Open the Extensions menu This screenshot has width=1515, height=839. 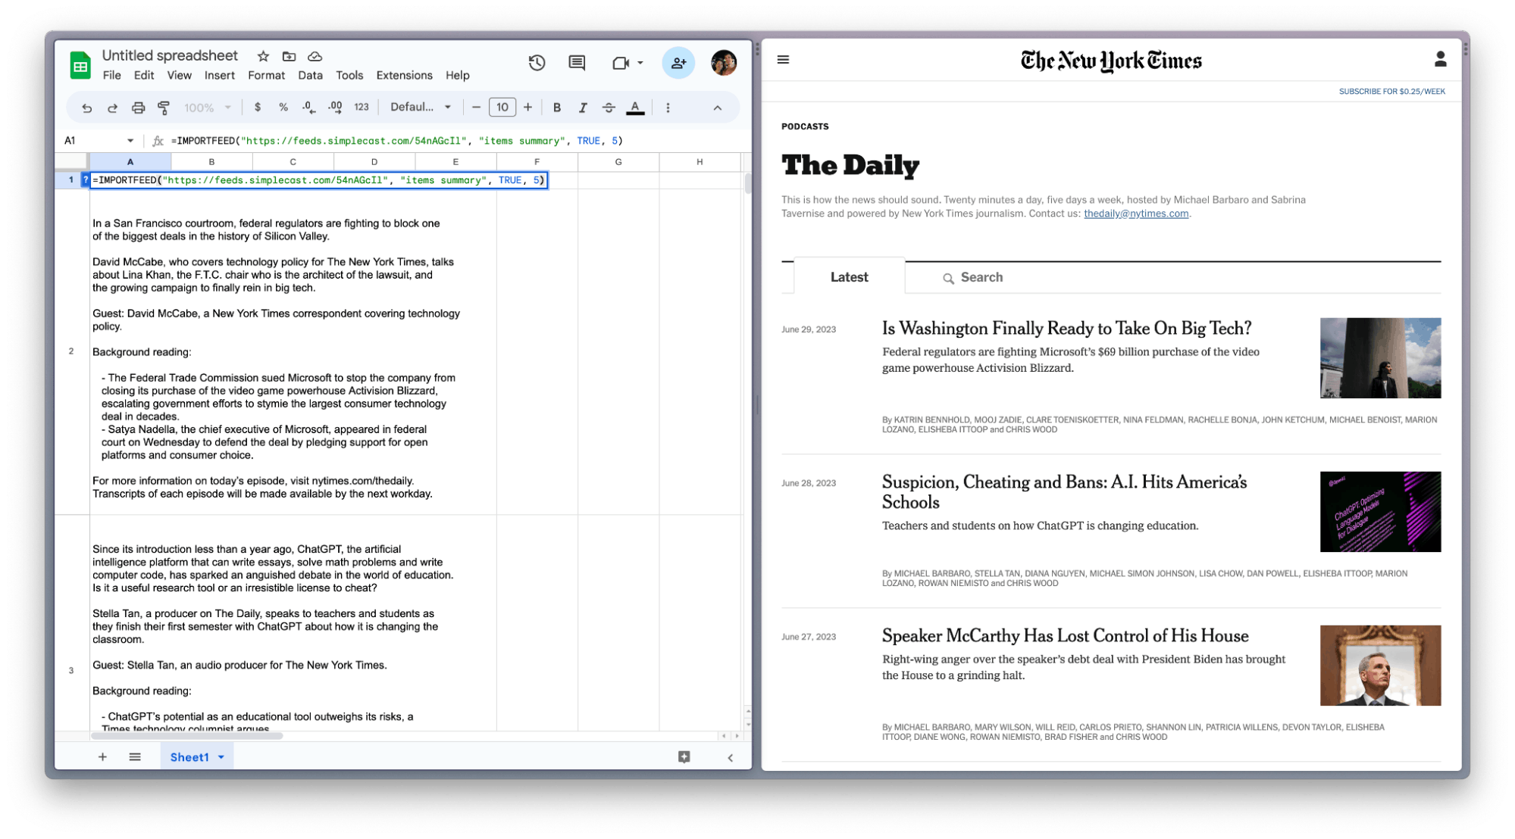[404, 75]
